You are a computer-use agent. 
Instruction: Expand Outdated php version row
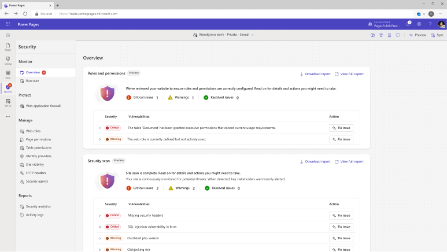(100, 238)
